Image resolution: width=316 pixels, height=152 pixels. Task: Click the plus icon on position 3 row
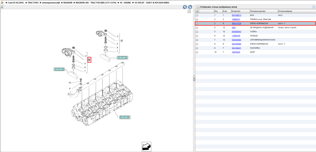pos(197,24)
